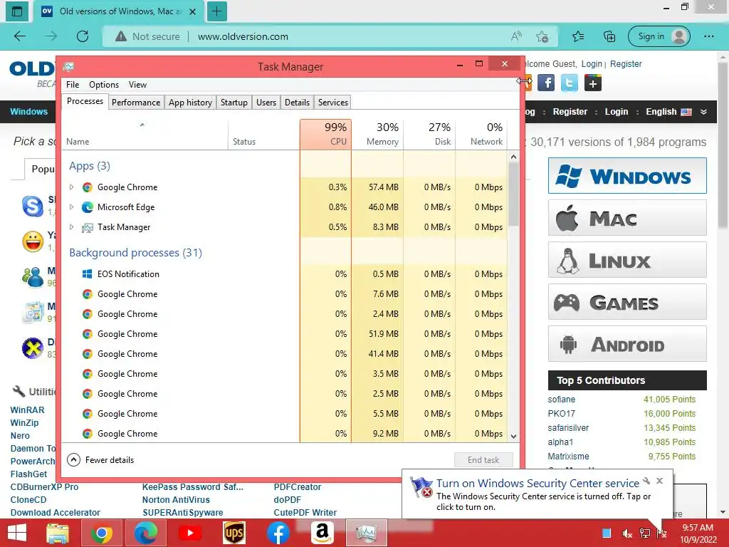Open the English language dropdown chevron
729x547 pixels.
(704, 112)
